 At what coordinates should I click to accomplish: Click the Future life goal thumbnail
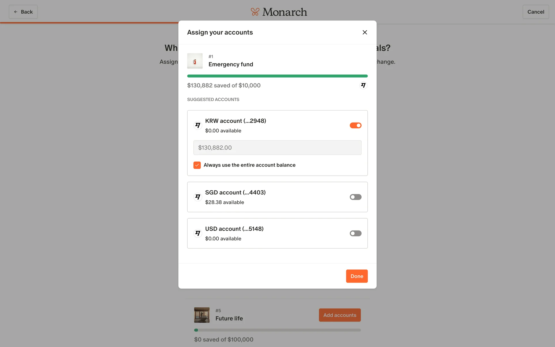pyautogui.click(x=202, y=315)
